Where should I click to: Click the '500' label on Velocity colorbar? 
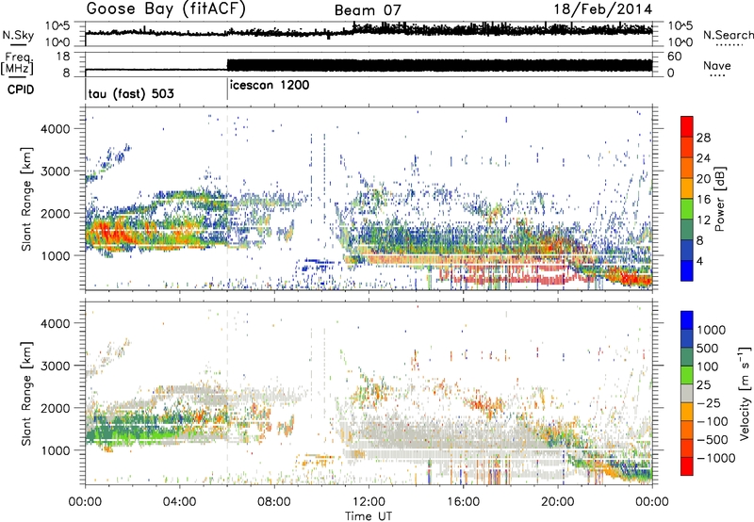tap(708, 348)
